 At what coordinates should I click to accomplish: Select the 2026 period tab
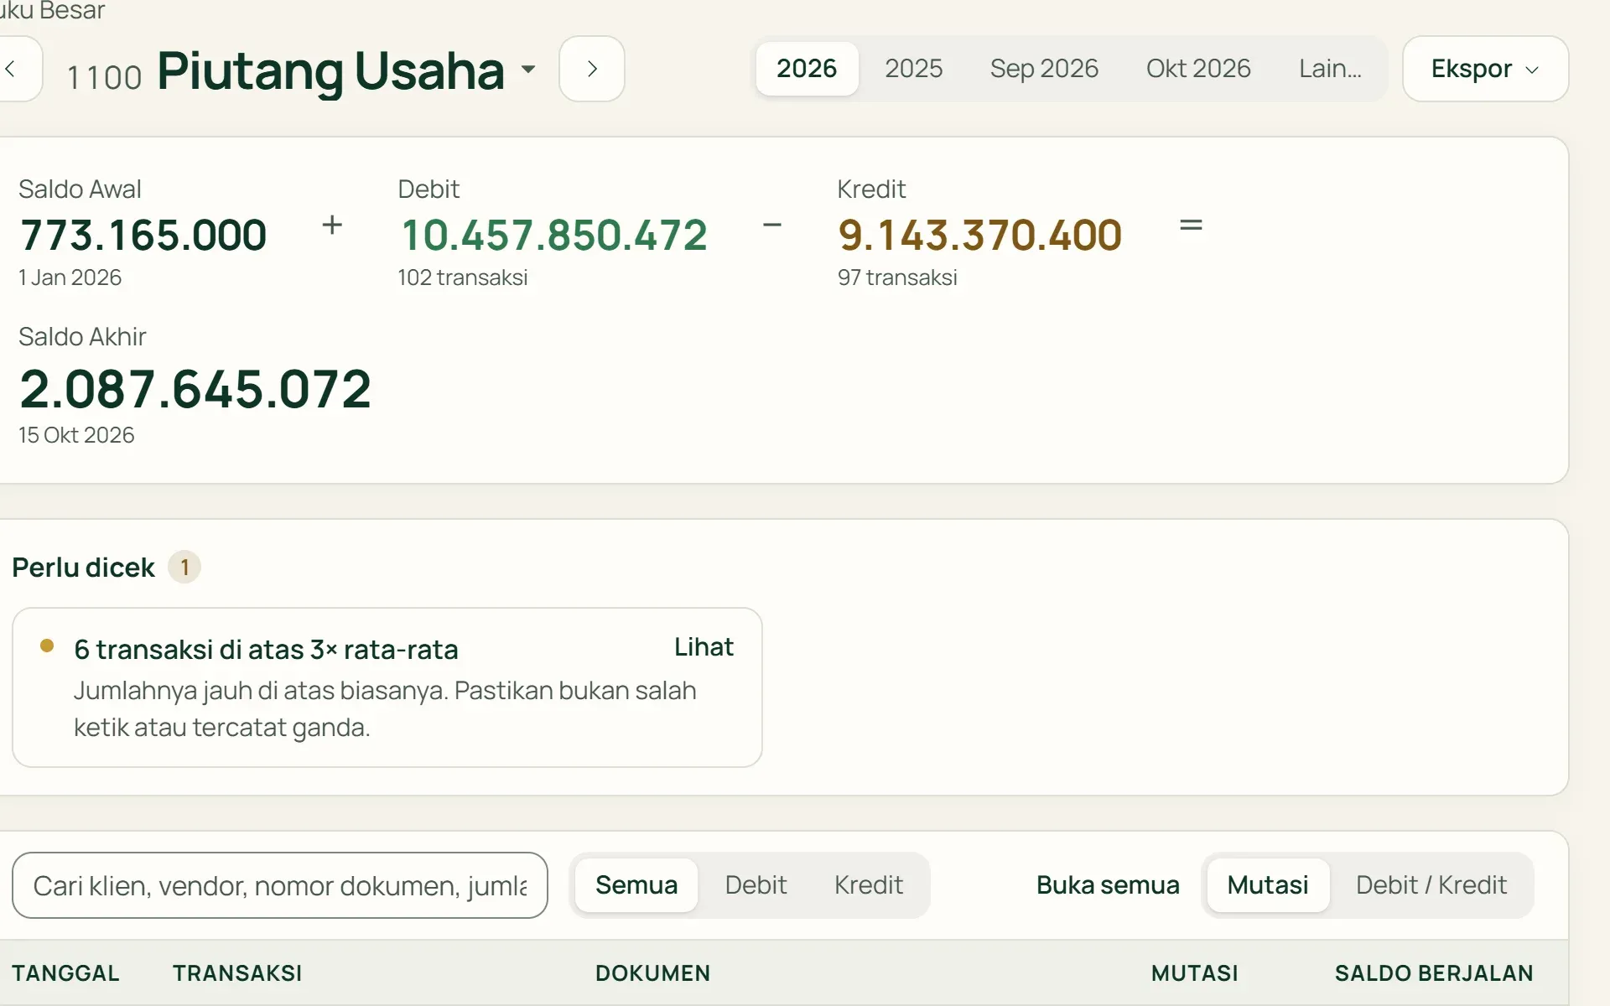pyautogui.click(x=807, y=69)
